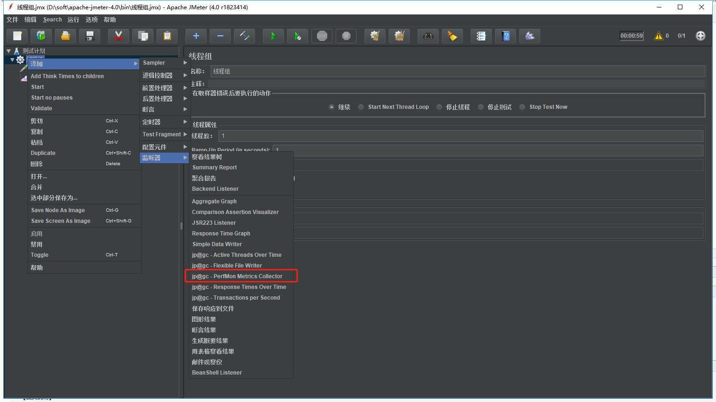Choose 用表格察看结果 listener
Image resolution: width=716 pixels, height=402 pixels.
(x=241, y=351)
